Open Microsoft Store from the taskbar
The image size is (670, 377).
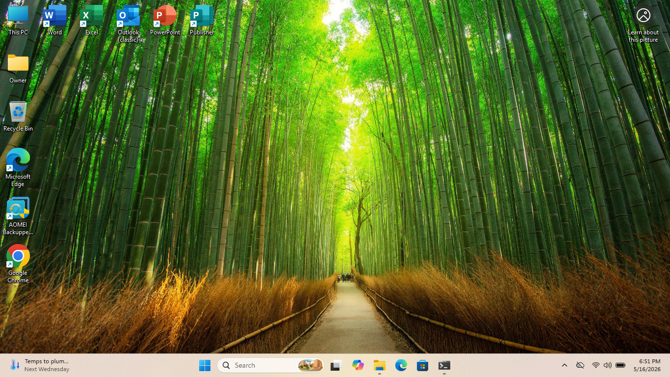point(423,365)
